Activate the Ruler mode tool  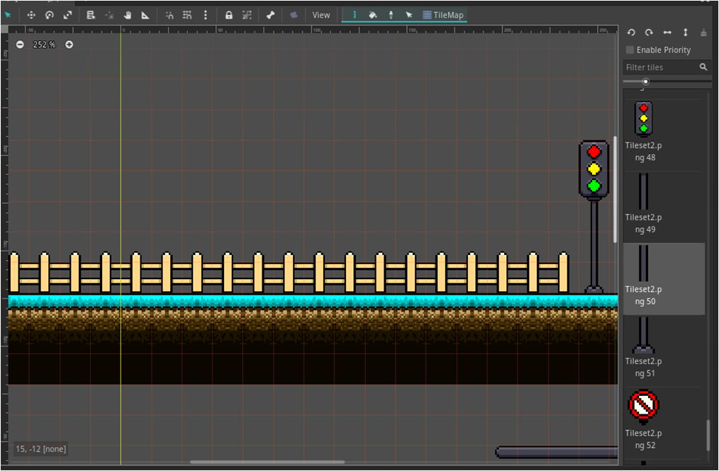coord(145,15)
